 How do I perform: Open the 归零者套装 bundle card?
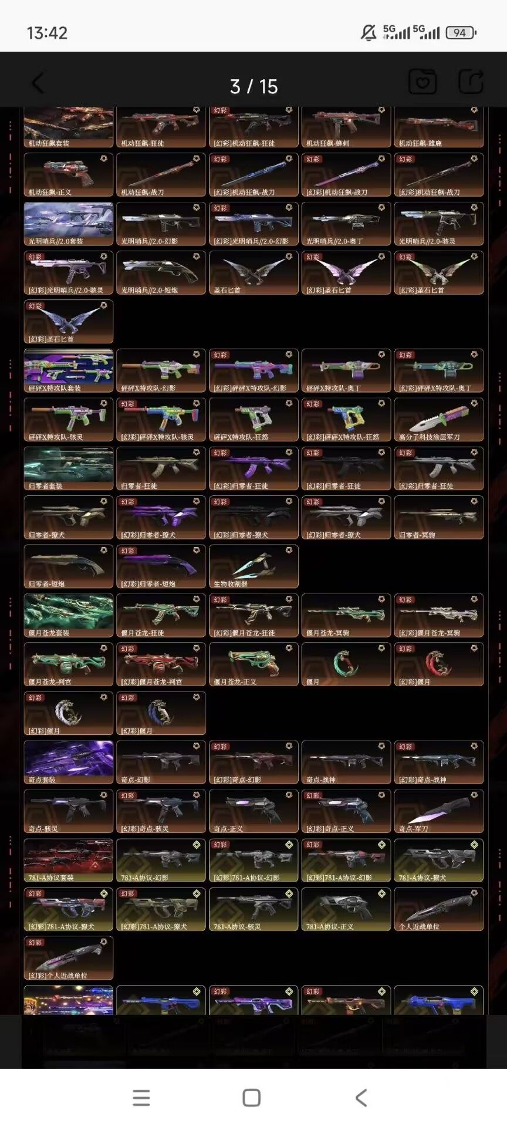(69, 469)
